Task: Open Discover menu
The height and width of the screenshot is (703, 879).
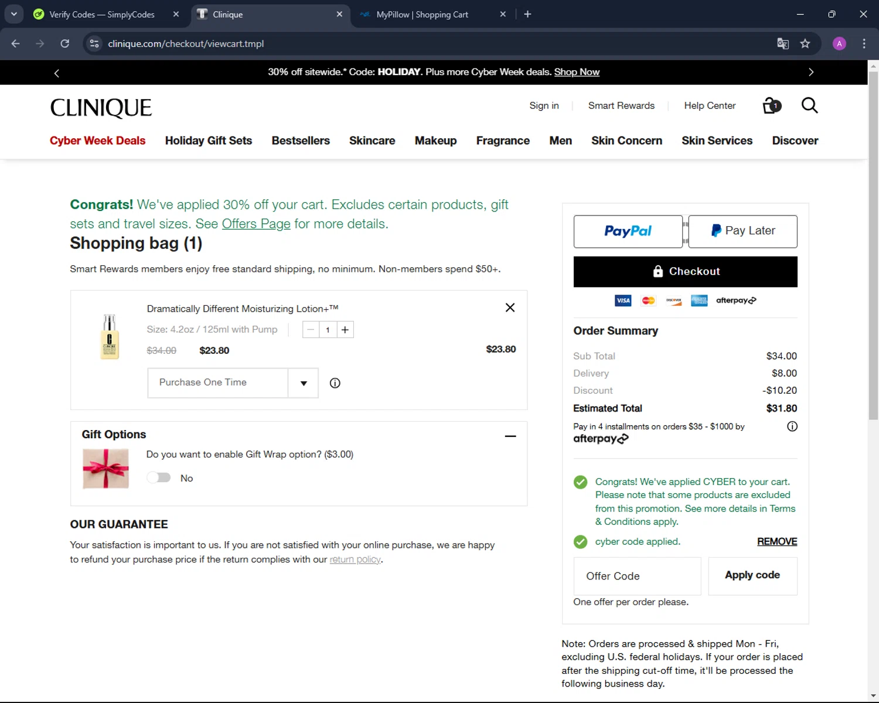Action: click(x=795, y=141)
